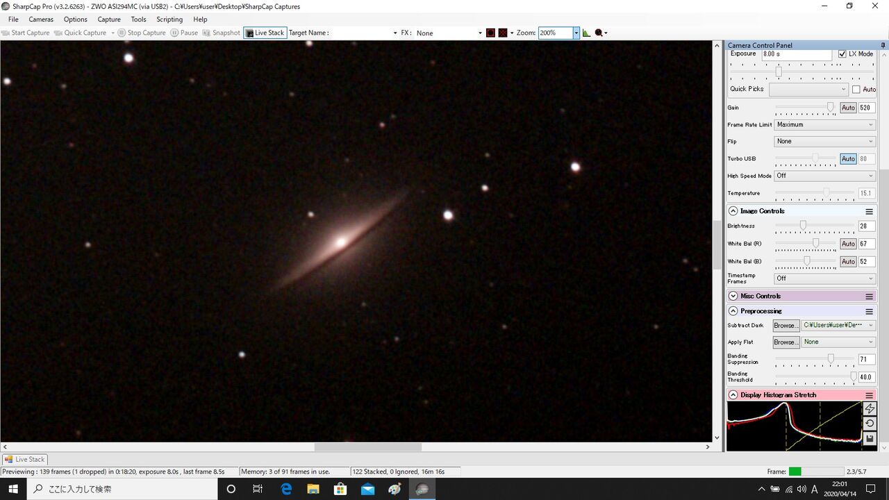Collapse the Preprocessing section
This screenshot has width=889, height=500.
(733, 311)
